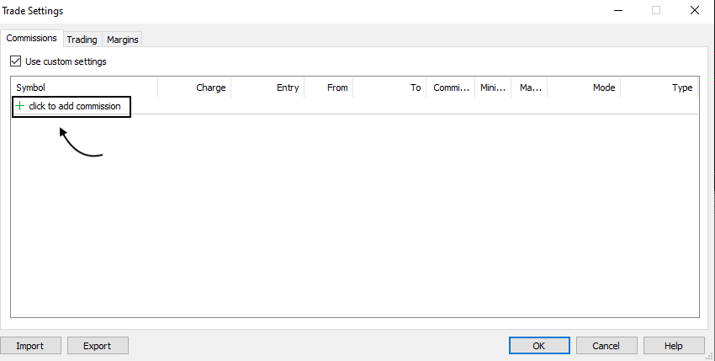Dismiss the dialog with Cancel
This screenshot has height=361, width=715.
[606, 346]
